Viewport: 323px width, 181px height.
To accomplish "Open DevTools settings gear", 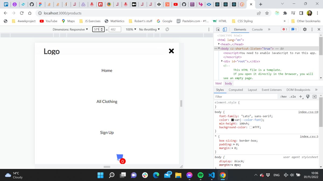I will (x=305, y=29).
